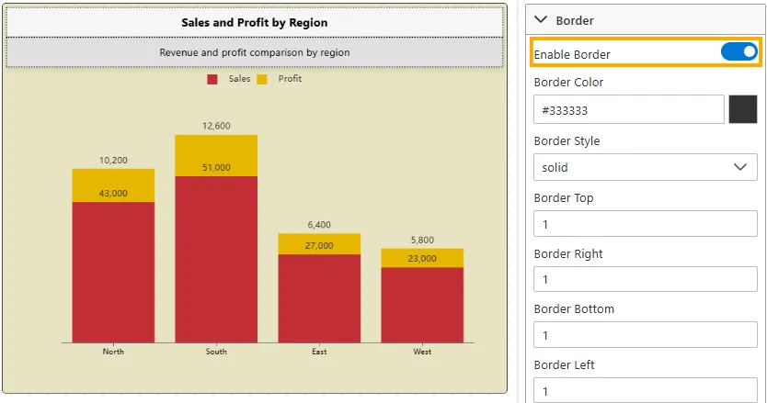This screenshot has height=403, width=767.
Task: Open the Border Color swatch picker
Action: [742, 109]
